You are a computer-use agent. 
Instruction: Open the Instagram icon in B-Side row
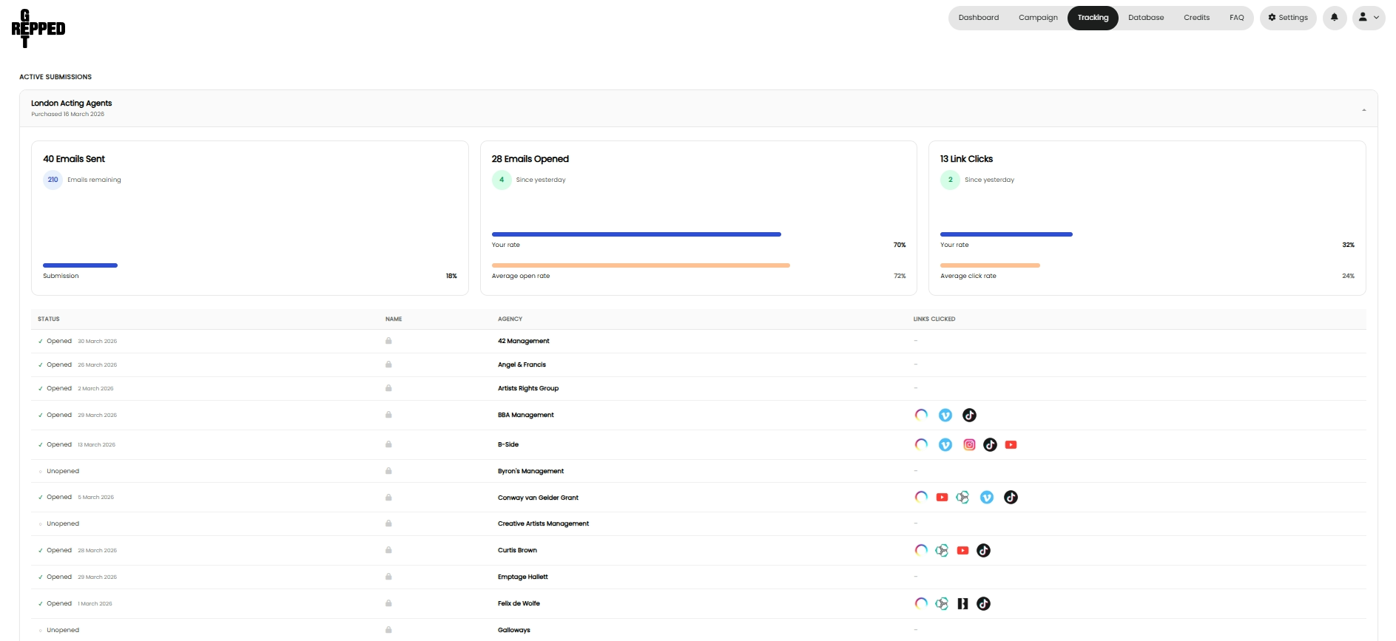[969, 444]
